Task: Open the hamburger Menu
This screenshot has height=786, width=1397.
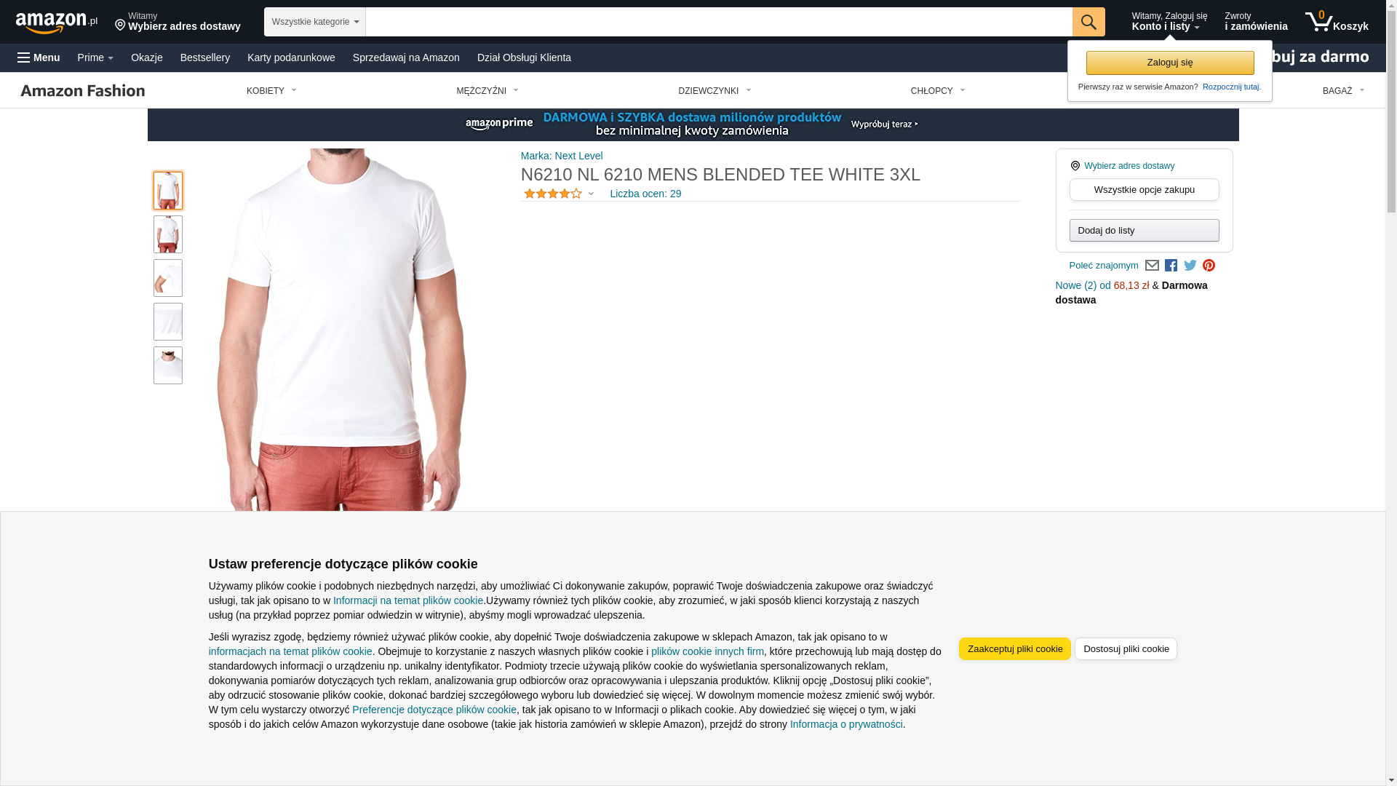Action: (39, 57)
